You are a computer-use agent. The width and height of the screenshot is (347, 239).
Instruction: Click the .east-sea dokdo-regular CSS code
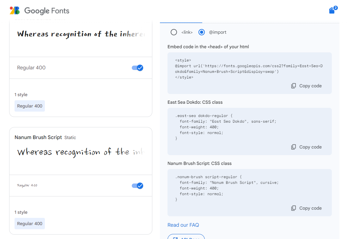click(x=226, y=127)
